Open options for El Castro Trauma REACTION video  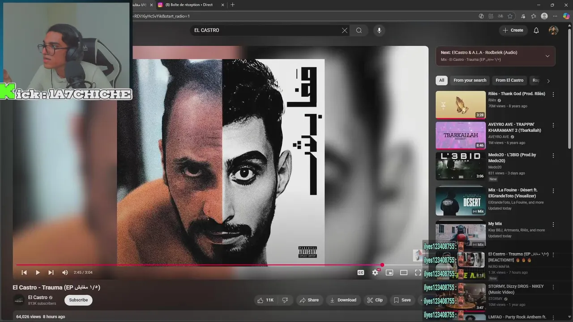pos(553,255)
